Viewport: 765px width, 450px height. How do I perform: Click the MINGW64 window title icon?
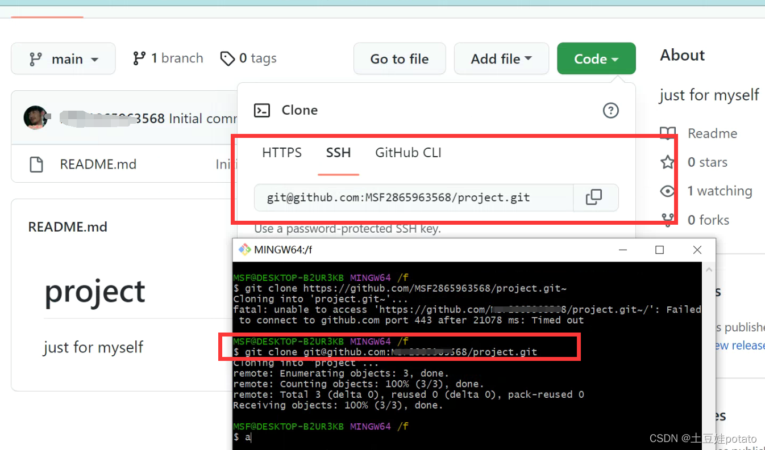[244, 250]
